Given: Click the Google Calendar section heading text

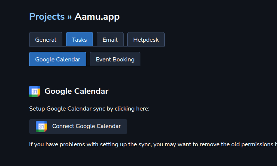Looking at the screenshot, I should coord(76,91).
